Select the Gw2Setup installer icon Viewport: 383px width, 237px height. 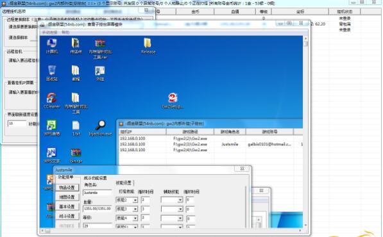point(173,100)
